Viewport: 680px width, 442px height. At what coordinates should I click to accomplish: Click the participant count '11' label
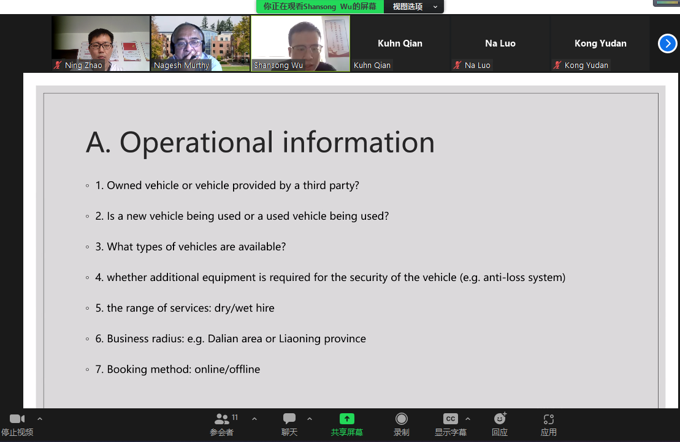235,418
